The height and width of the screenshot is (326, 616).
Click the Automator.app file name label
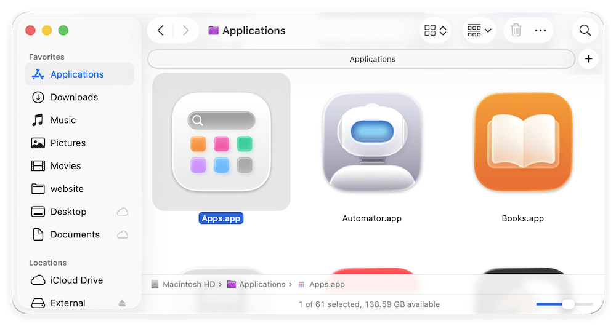pyautogui.click(x=371, y=218)
